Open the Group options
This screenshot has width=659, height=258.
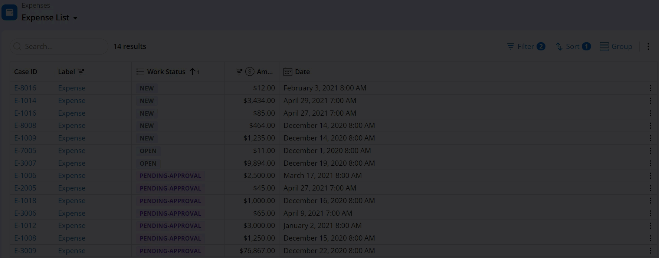[x=616, y=47]
